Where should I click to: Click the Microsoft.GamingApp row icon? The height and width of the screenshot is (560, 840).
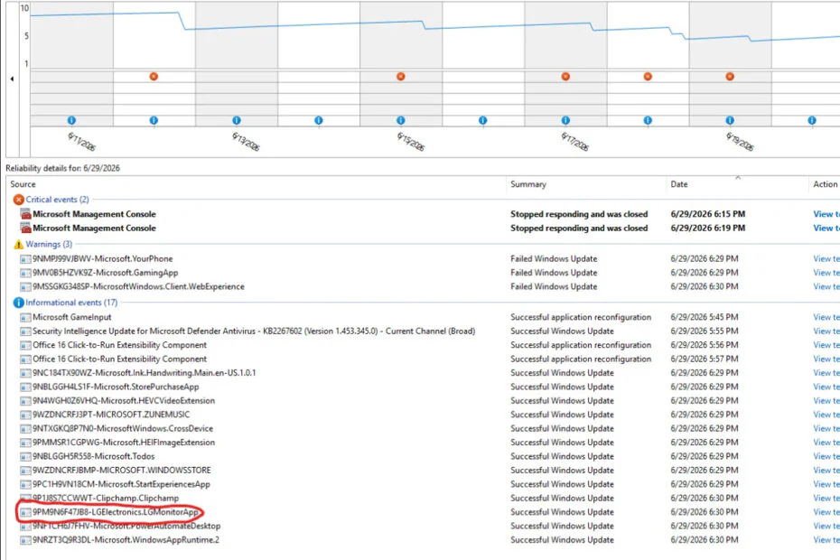[x=25, y=273]
